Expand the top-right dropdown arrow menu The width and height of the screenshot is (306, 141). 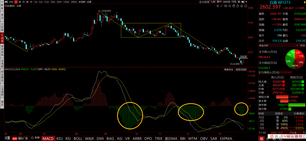click(x=246, y=2)
